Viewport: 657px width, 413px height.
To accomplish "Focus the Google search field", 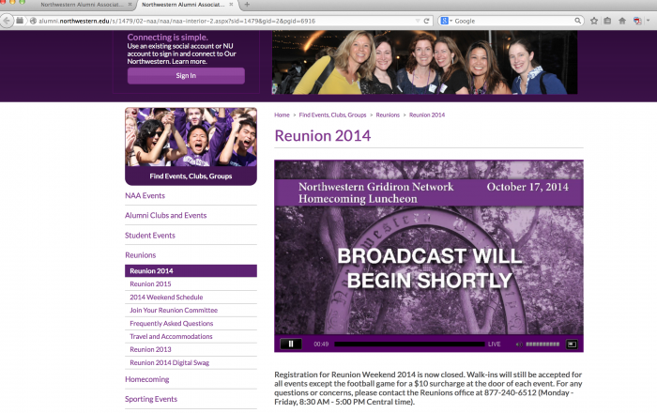I will [x=513, y=21].
